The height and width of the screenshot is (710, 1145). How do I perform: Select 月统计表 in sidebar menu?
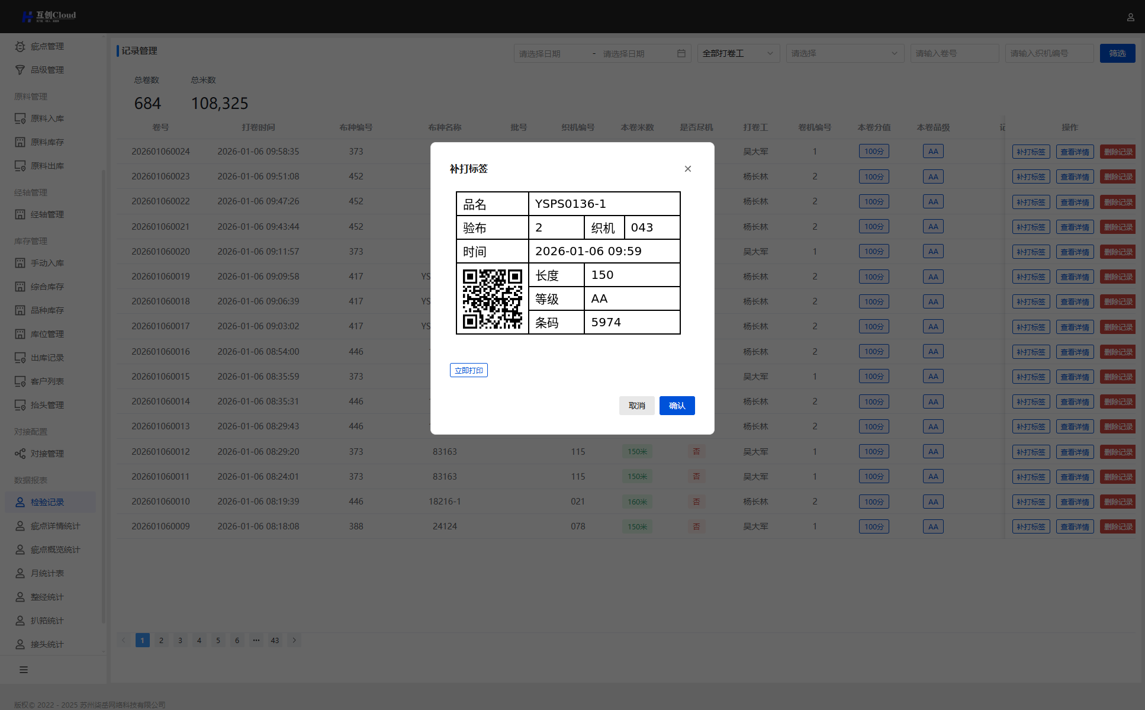(47, 573)
